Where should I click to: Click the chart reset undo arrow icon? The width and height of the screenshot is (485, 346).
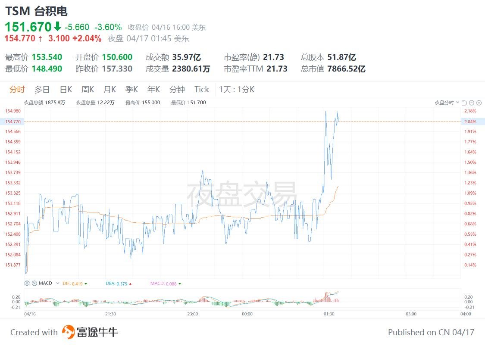(464, 103)
